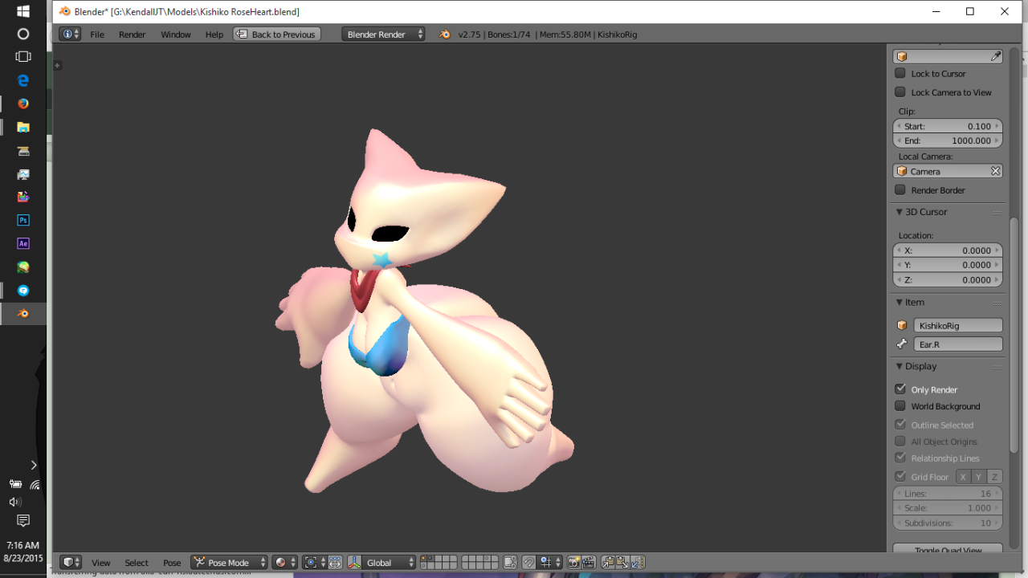Viewport: 1028px width, 578px height.
Task: Collapse the Display panel
Action: click(x=899, y=366)
